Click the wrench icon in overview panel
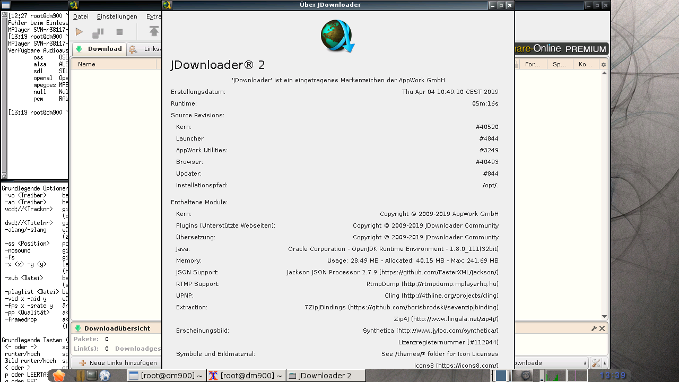This screenshot has height=382, width=679. coord(594,328)
